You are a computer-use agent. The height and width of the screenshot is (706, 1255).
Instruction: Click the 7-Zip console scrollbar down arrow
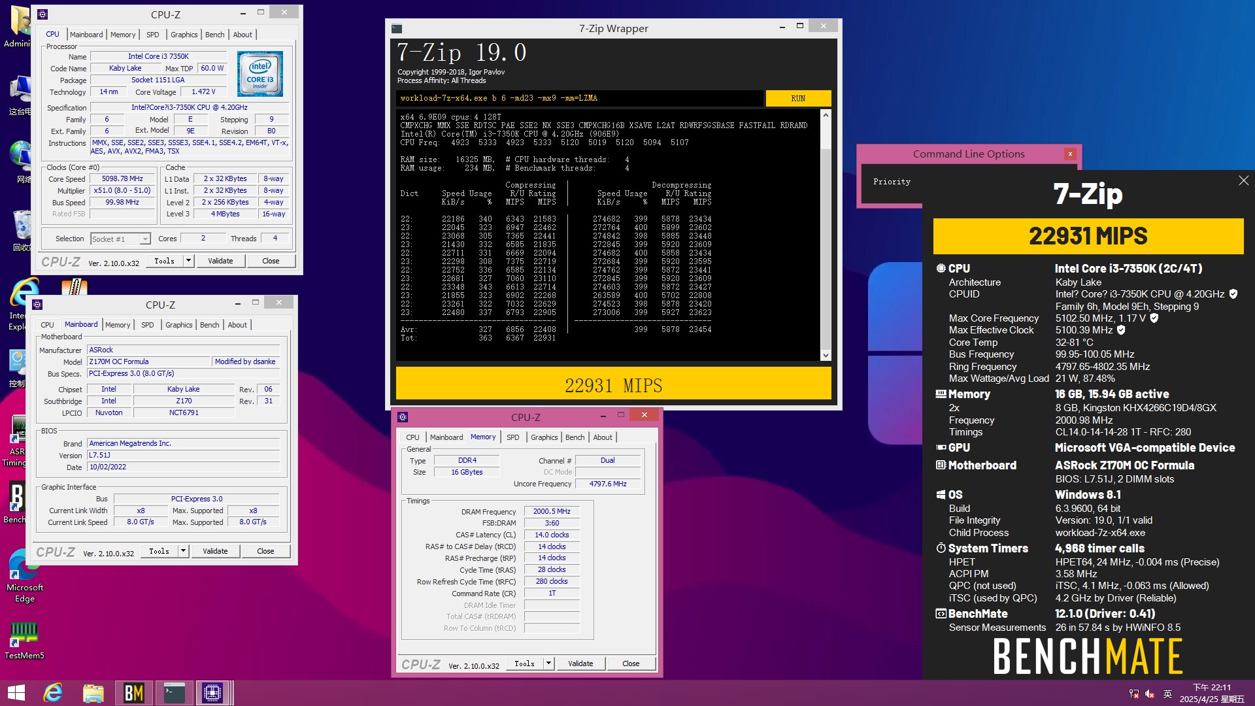coord(826,356)
